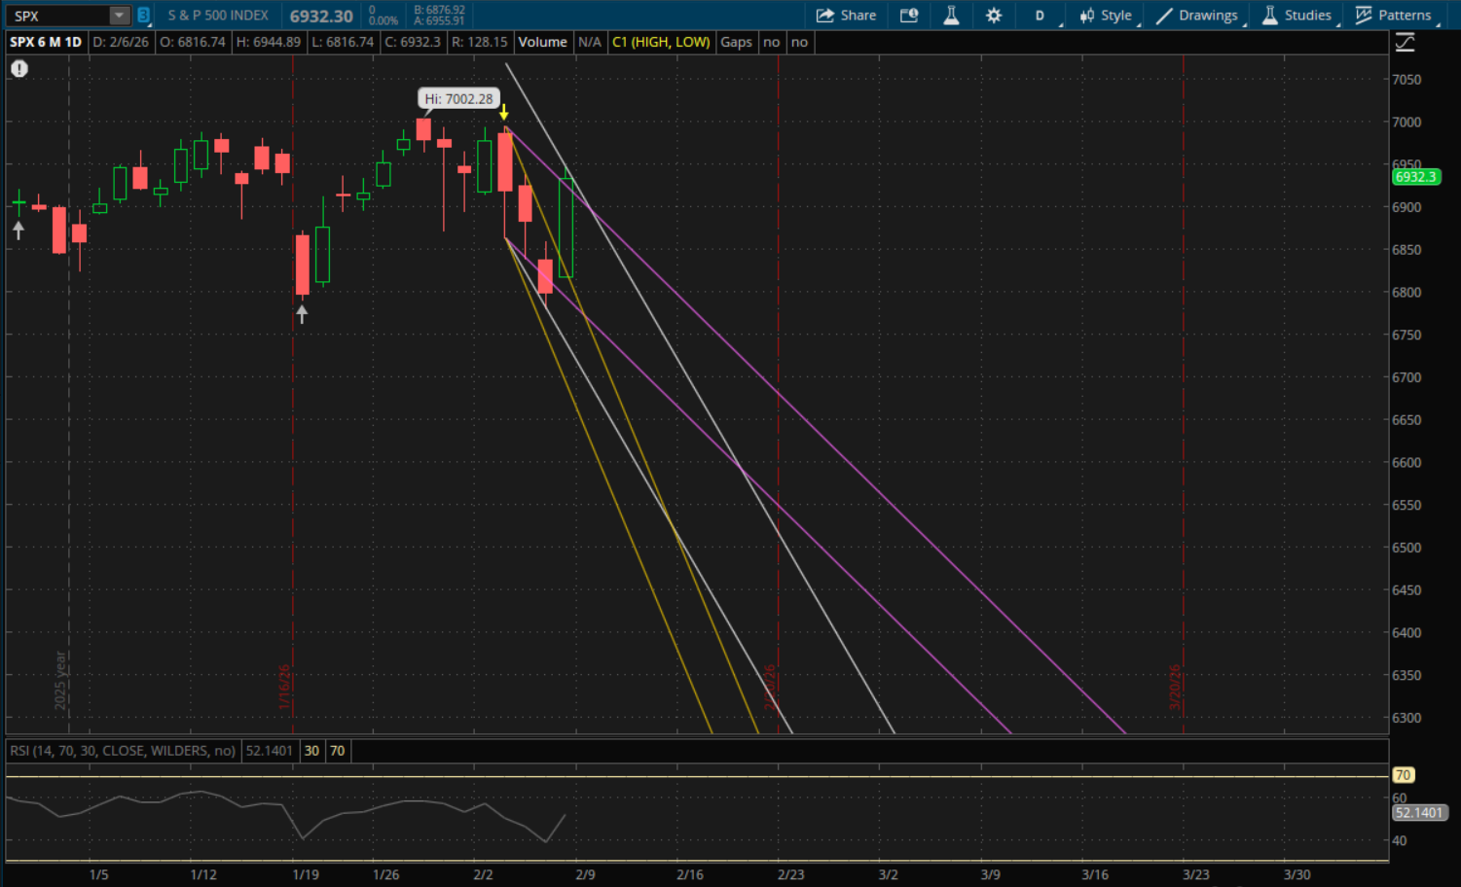Click the white up arrow below 1/19 candle

302,314
